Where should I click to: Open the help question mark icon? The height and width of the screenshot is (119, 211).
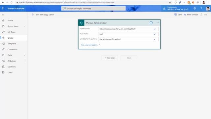[x=201, y=8]
